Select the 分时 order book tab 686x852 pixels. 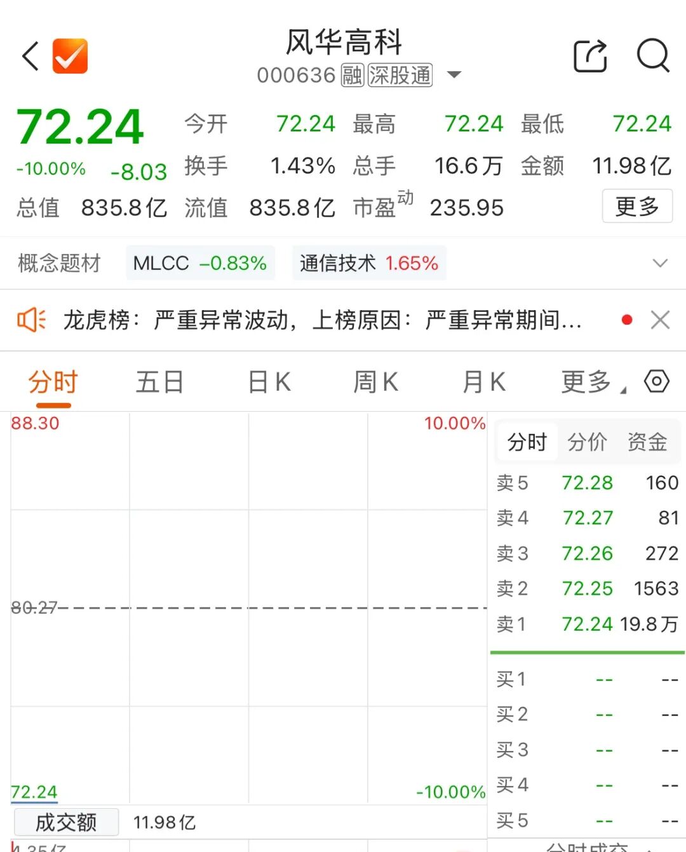click(527, 442)
